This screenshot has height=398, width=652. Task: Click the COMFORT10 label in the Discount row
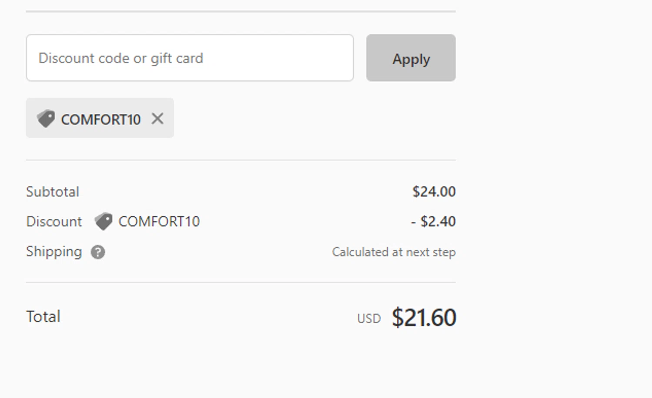click(x=159, y=222)
